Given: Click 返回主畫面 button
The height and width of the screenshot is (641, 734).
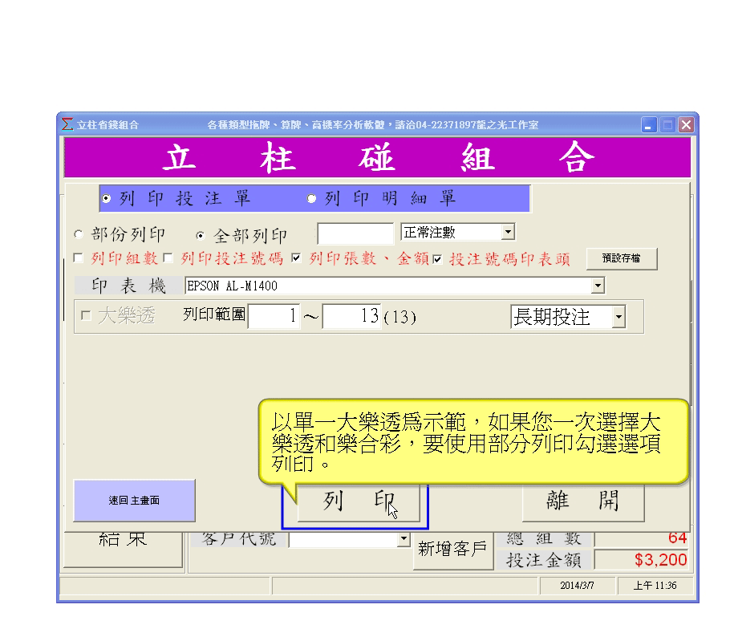Looking at the screenshot, I should [x=134, y=501].
